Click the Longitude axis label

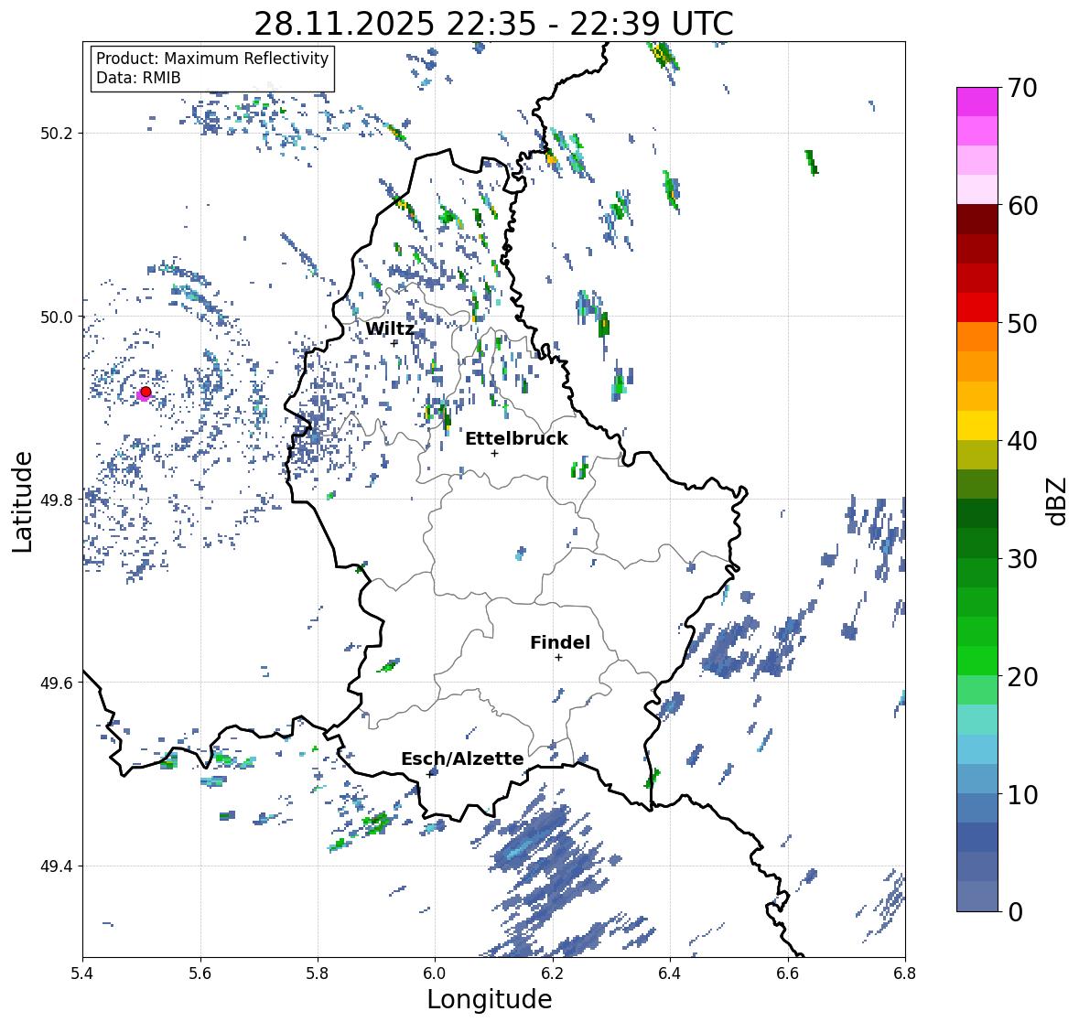click(490, 999)
